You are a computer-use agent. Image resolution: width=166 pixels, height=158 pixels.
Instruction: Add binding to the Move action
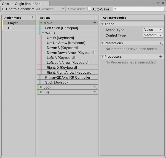tap(95, 23)
